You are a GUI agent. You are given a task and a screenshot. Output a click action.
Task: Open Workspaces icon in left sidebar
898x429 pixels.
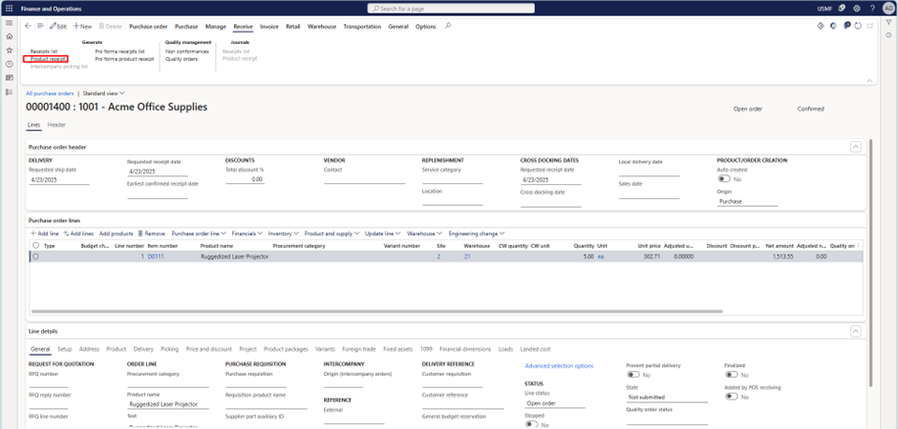click(x=9, y=77)
